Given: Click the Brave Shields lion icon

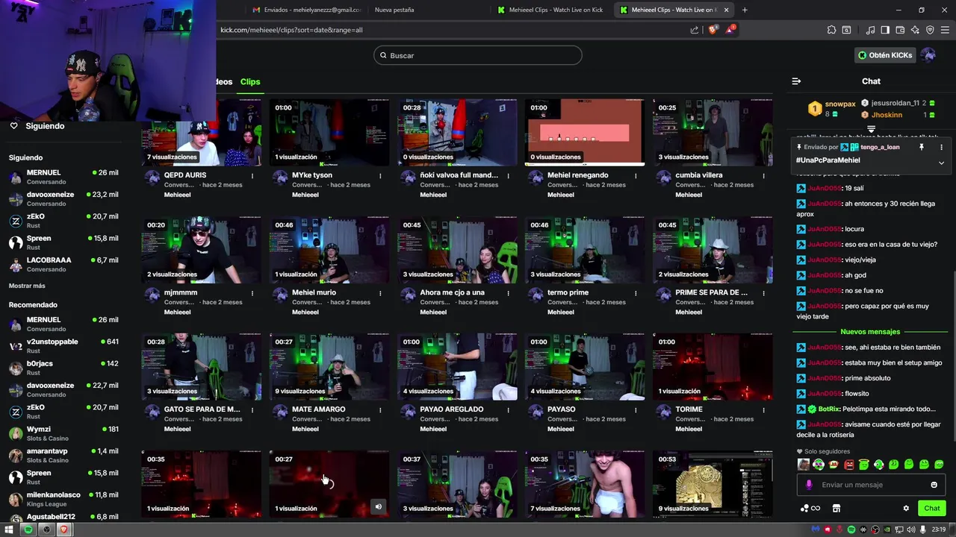Looking at the screenshot, I should pyautogui.click(x=713, y=30).
